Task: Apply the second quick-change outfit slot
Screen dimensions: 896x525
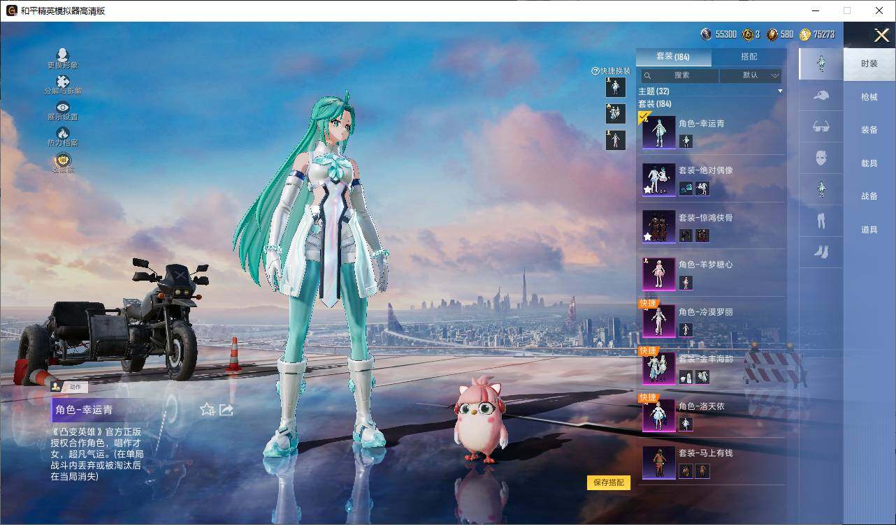Action: tap(616, 113)
